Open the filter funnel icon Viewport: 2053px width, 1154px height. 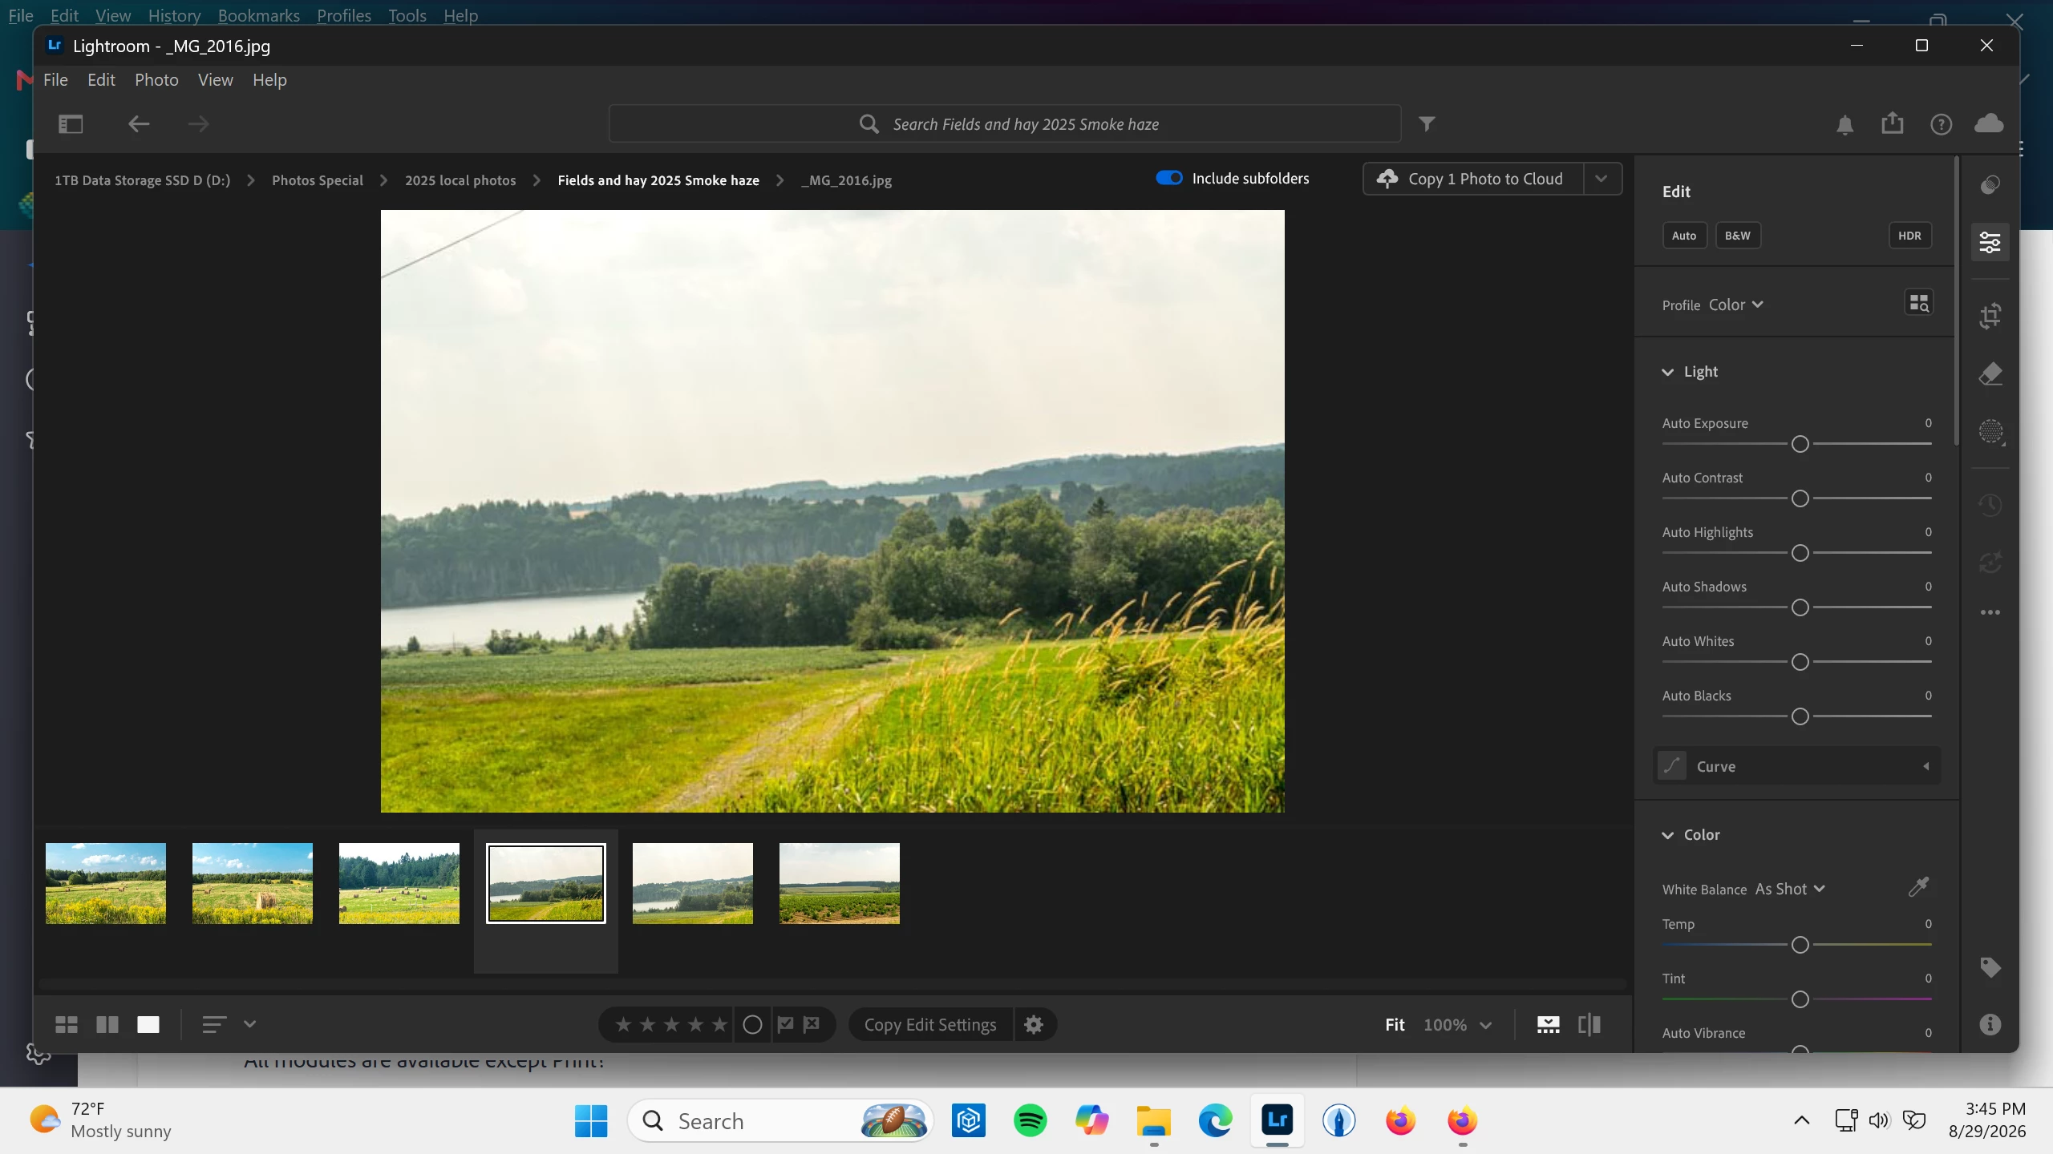(x=1427, y=123)
